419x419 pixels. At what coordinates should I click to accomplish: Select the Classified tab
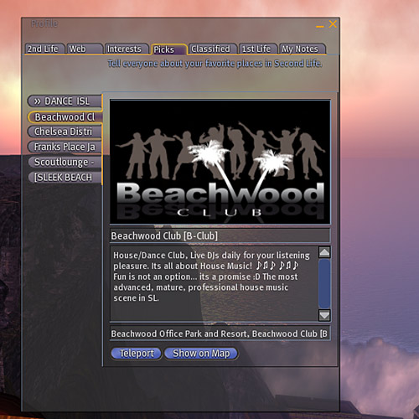point(213,49)
